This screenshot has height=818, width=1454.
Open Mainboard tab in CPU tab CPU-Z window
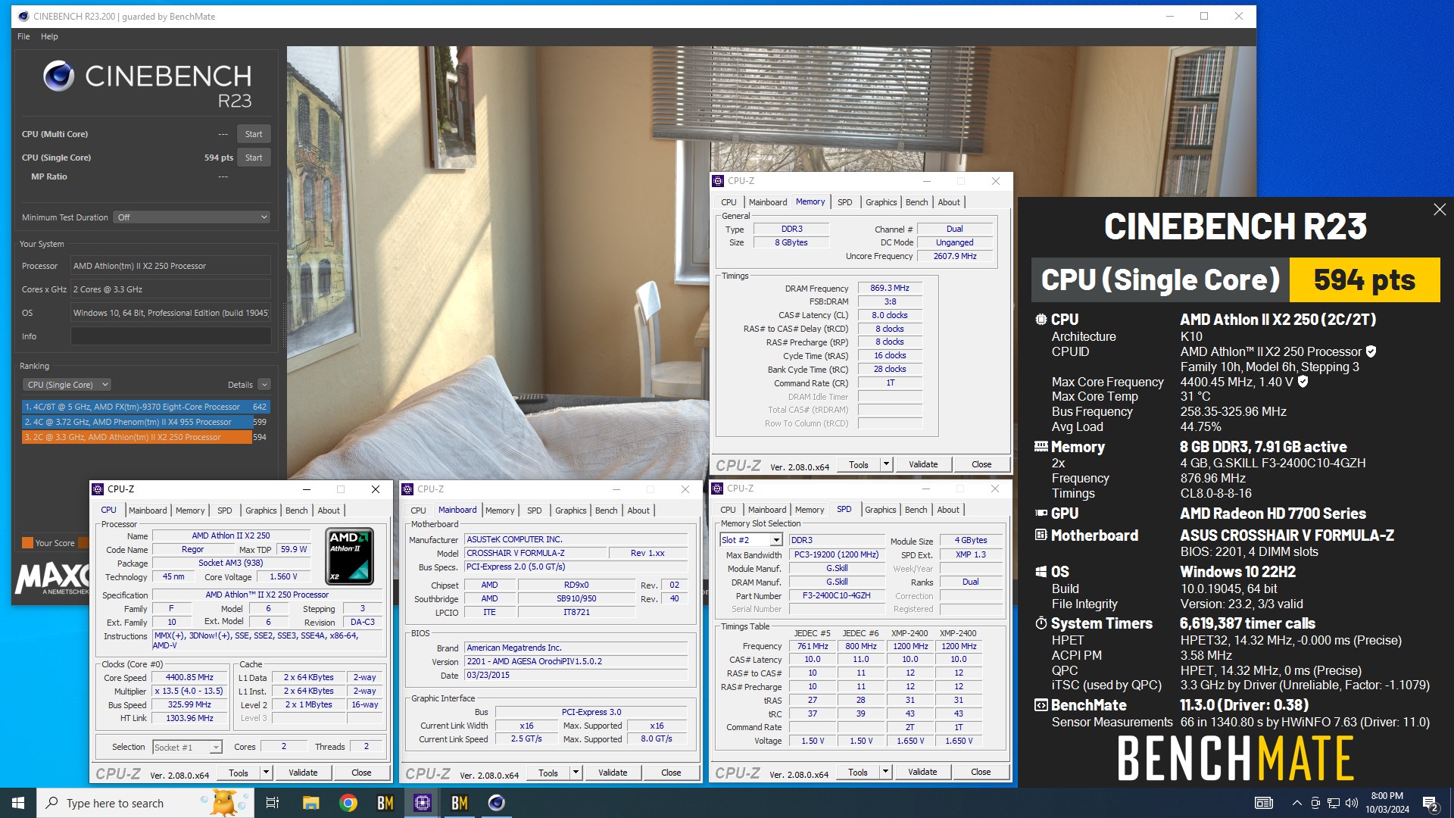pos(148,510)
